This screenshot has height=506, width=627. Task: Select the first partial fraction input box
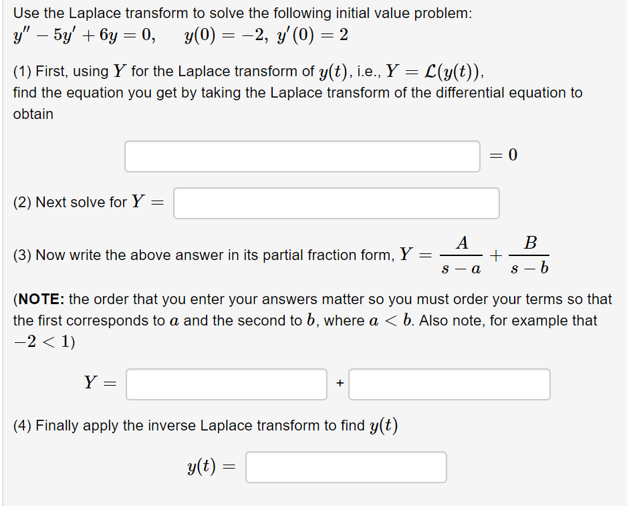[x=225, y=384]
